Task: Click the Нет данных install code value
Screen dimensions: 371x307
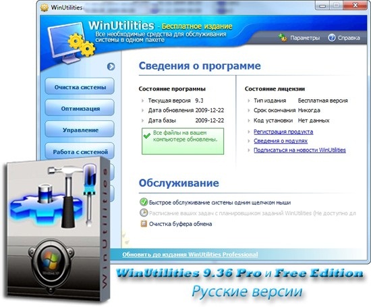Action: point(314,121)
